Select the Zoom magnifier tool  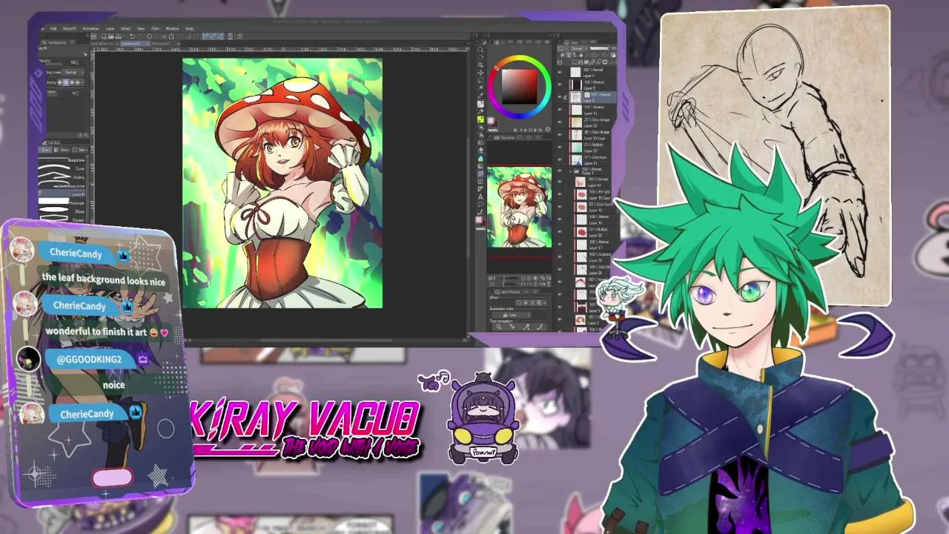point(480,50)
